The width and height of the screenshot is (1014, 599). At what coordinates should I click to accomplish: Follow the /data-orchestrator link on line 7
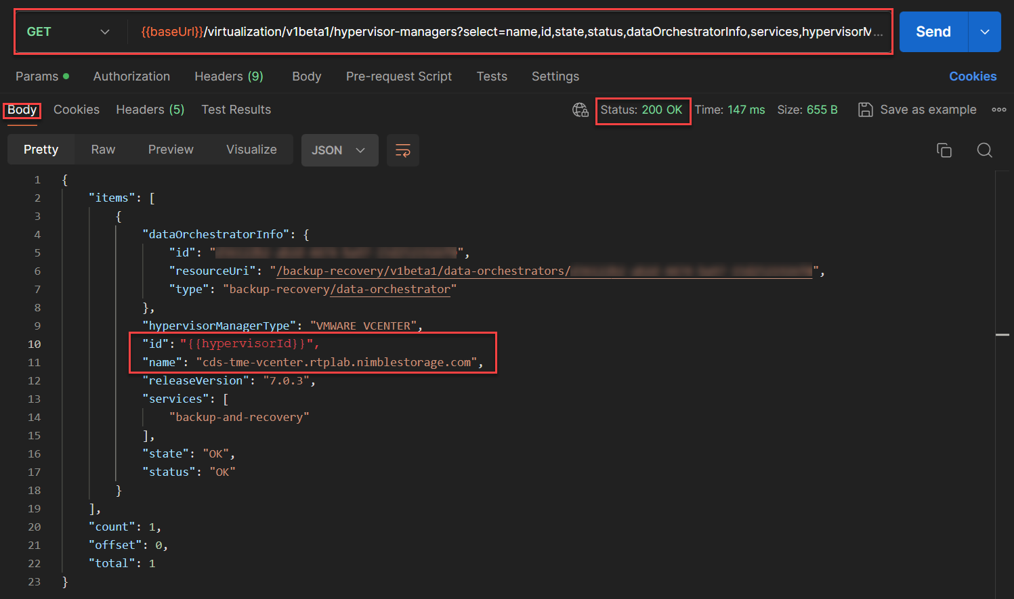pos(390,289)
